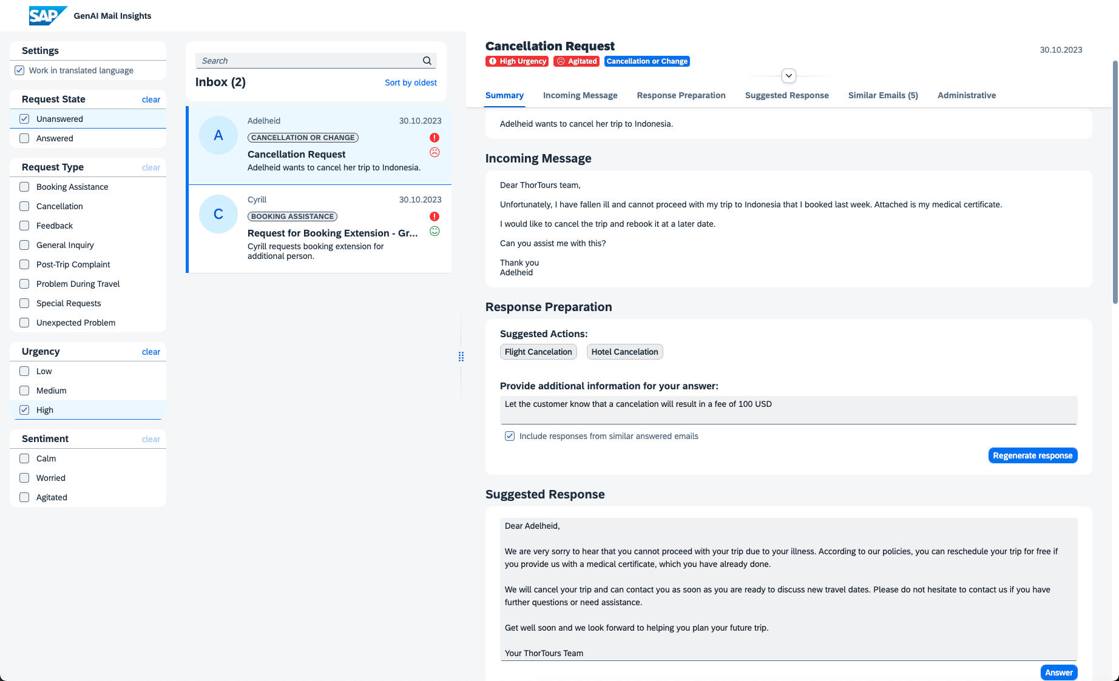Check the Answered filter
This screenshot has height=681, width=1119.
click(24, 138)
